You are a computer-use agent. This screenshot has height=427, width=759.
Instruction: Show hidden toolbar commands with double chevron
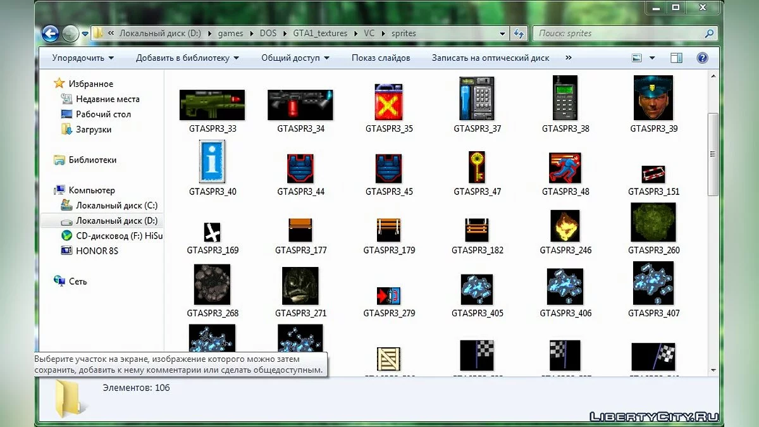568,58
